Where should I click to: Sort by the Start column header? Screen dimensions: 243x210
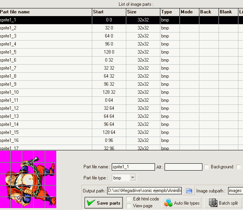coord(109,12)
